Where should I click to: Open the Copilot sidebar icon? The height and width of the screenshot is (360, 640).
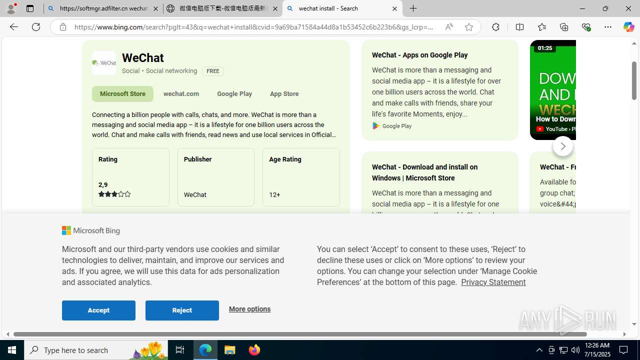point(628,27)
